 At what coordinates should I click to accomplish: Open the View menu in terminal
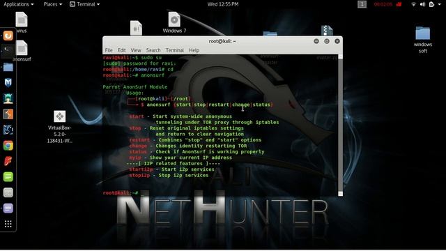(x=136, y=50)
